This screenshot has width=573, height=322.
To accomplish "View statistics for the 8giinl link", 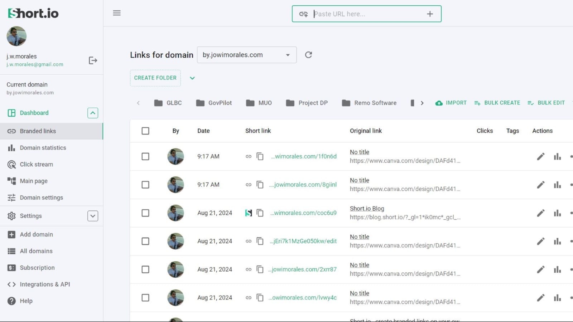I will coord(557,185).
